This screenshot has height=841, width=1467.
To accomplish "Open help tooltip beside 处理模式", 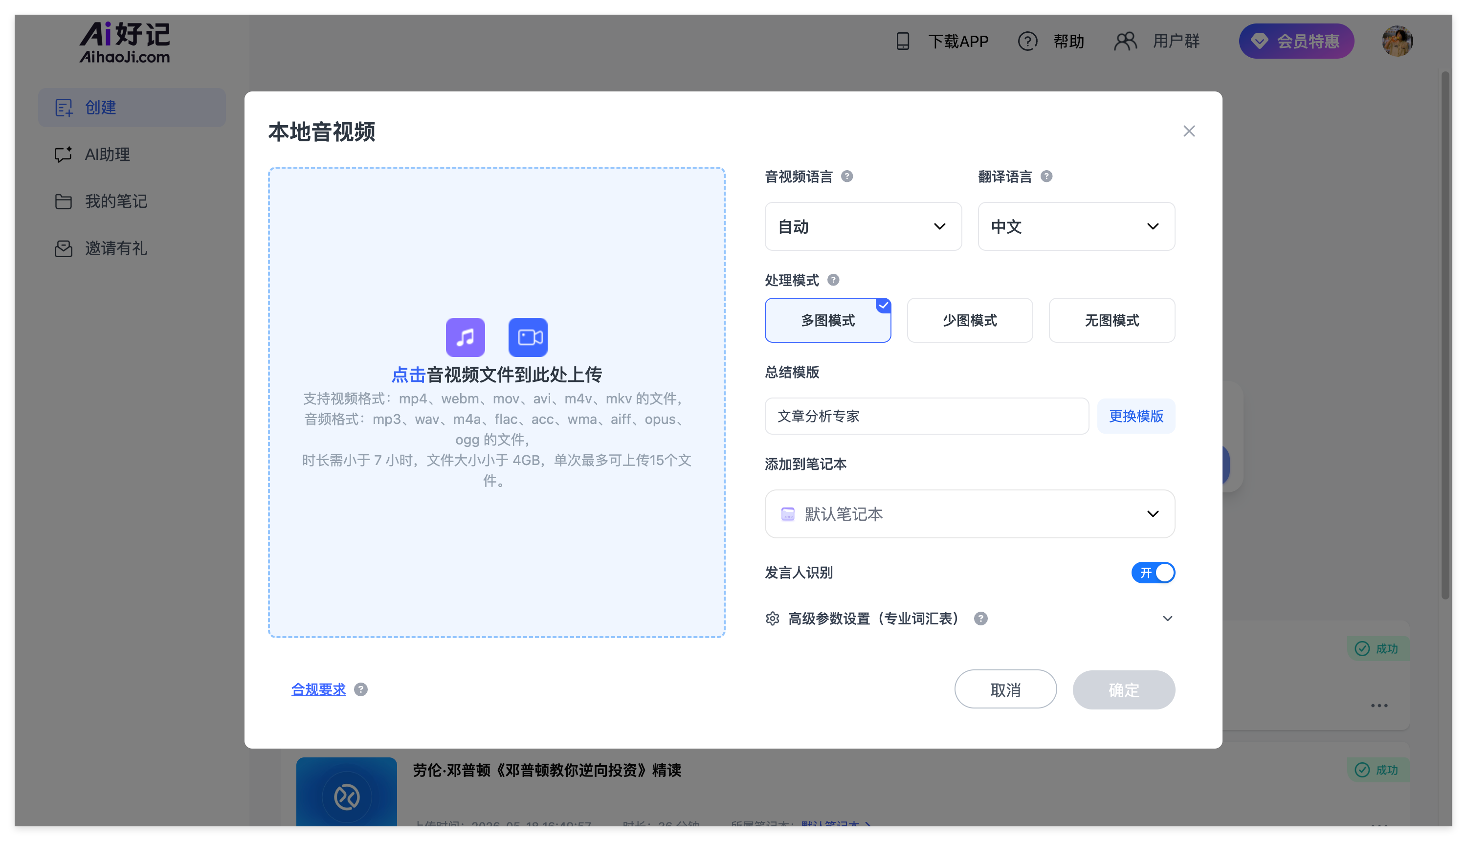I will coord(833,280).
